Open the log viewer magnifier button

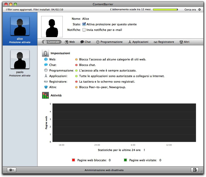195,170
